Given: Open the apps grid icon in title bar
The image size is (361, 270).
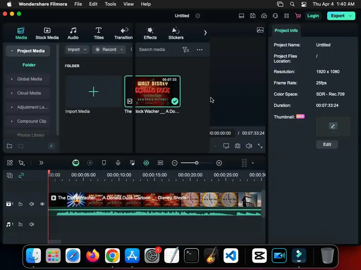Looking at the screenshot, I should click(287, 16).
